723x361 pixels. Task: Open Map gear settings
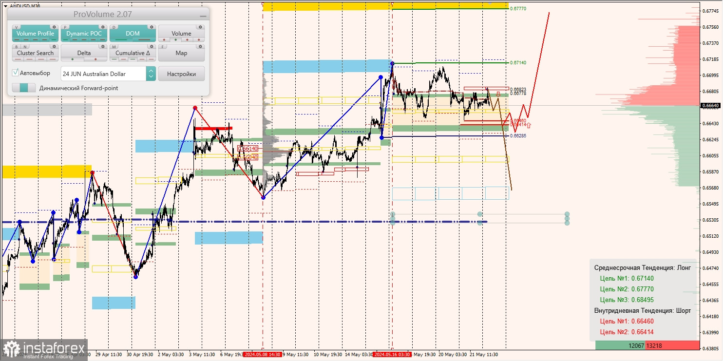[x=200, y=46]
